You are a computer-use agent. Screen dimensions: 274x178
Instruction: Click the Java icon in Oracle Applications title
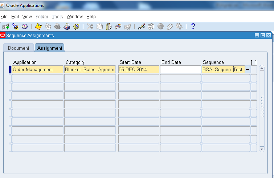click(2, 5)
